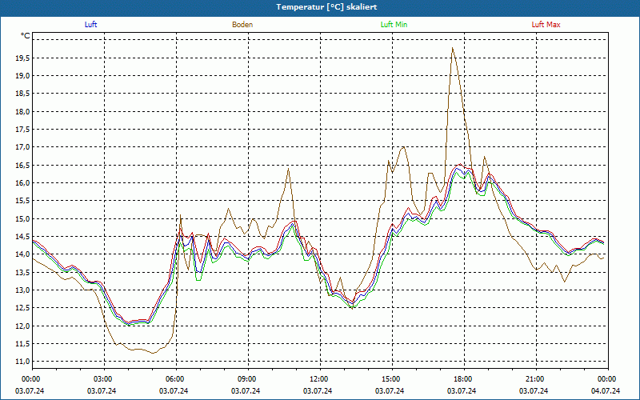
Task: Click the 'Luft Max' legend label
Action: [x=546, y=25]
